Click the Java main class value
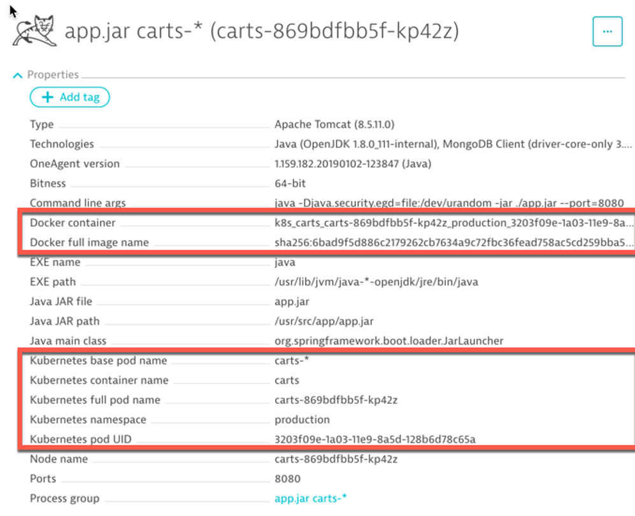 (389, 341)
